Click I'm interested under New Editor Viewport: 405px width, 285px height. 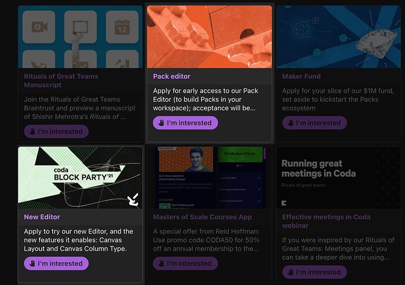56,263
